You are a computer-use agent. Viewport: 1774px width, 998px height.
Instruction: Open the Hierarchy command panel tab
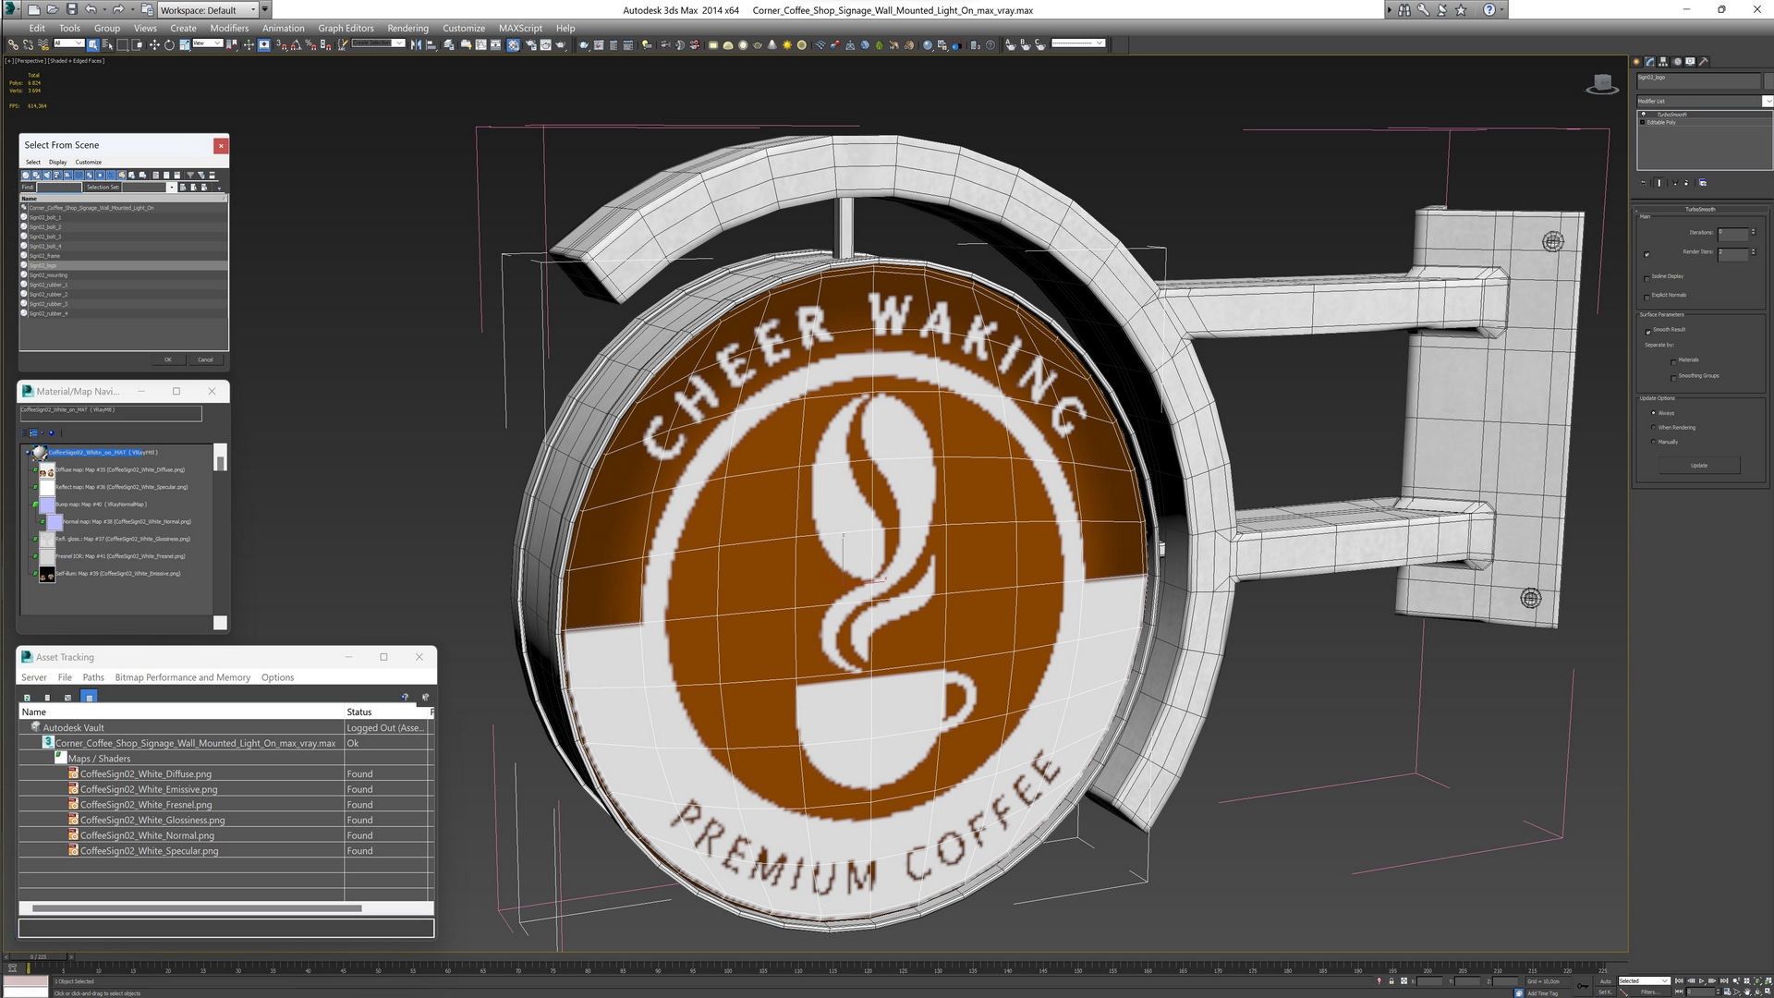(x=1664, y=62)
